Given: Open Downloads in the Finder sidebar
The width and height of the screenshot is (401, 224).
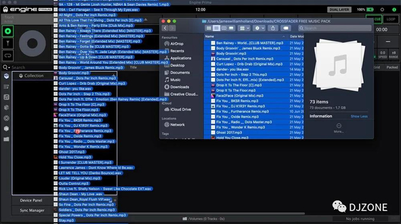Looking at the screenshot, I should [176, 87].
